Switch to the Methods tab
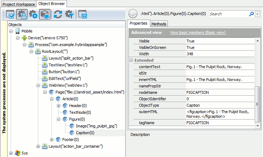 tap(159, 24)
